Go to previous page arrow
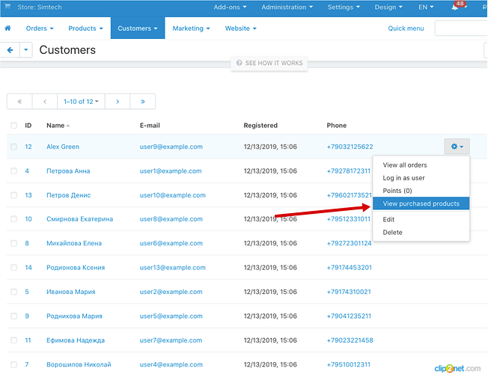 click(45, 101)
